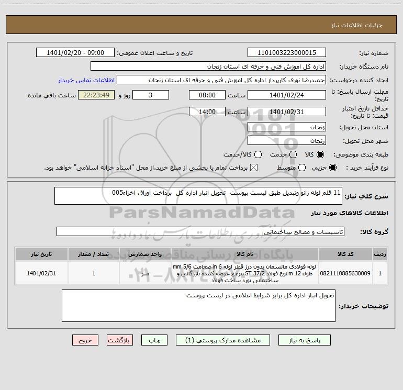
Task: Click the need number field 1101003223000015
Action: click(287, 52)
